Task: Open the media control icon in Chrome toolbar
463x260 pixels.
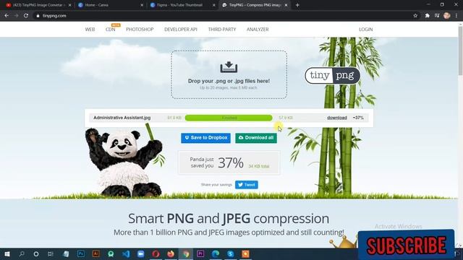Action: point(437,16)
